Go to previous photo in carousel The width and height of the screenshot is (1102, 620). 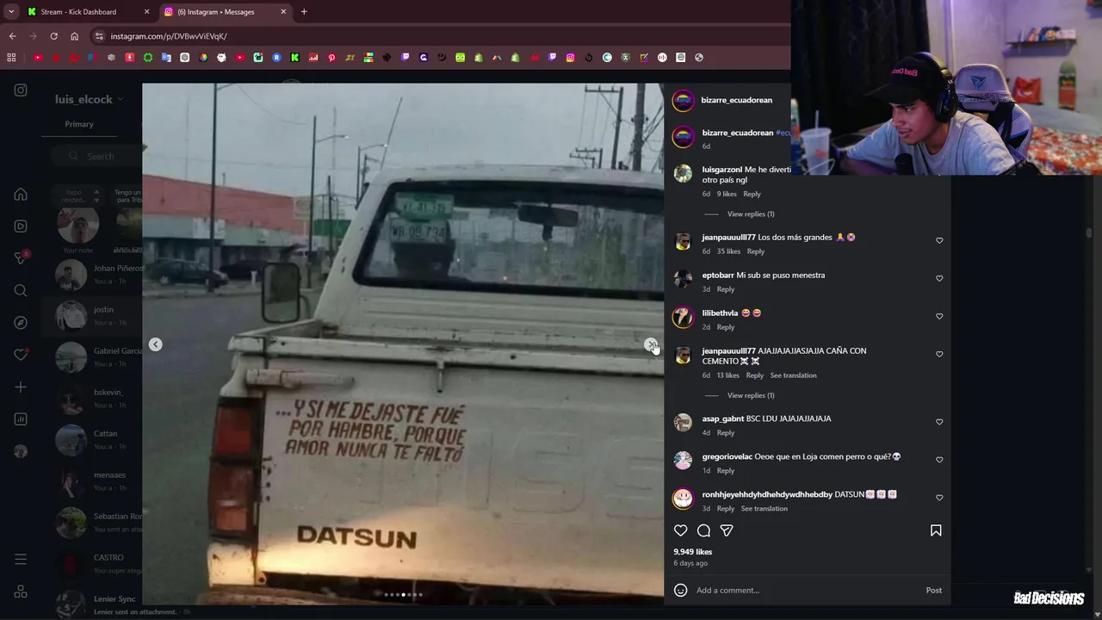pyautogui.click(x=155, y=344)
